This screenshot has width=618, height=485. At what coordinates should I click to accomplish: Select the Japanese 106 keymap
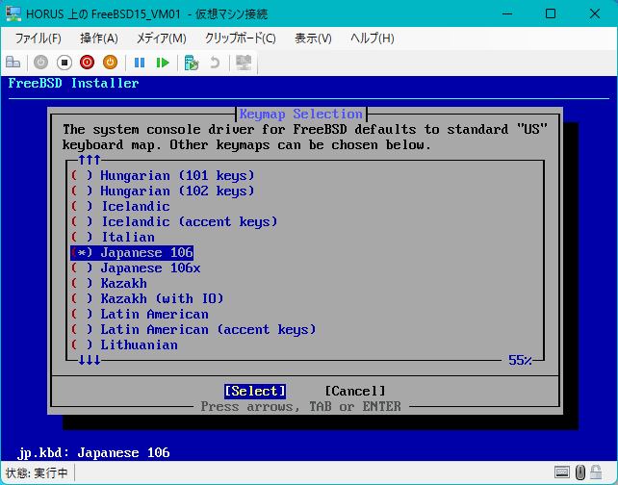point(132,252)
